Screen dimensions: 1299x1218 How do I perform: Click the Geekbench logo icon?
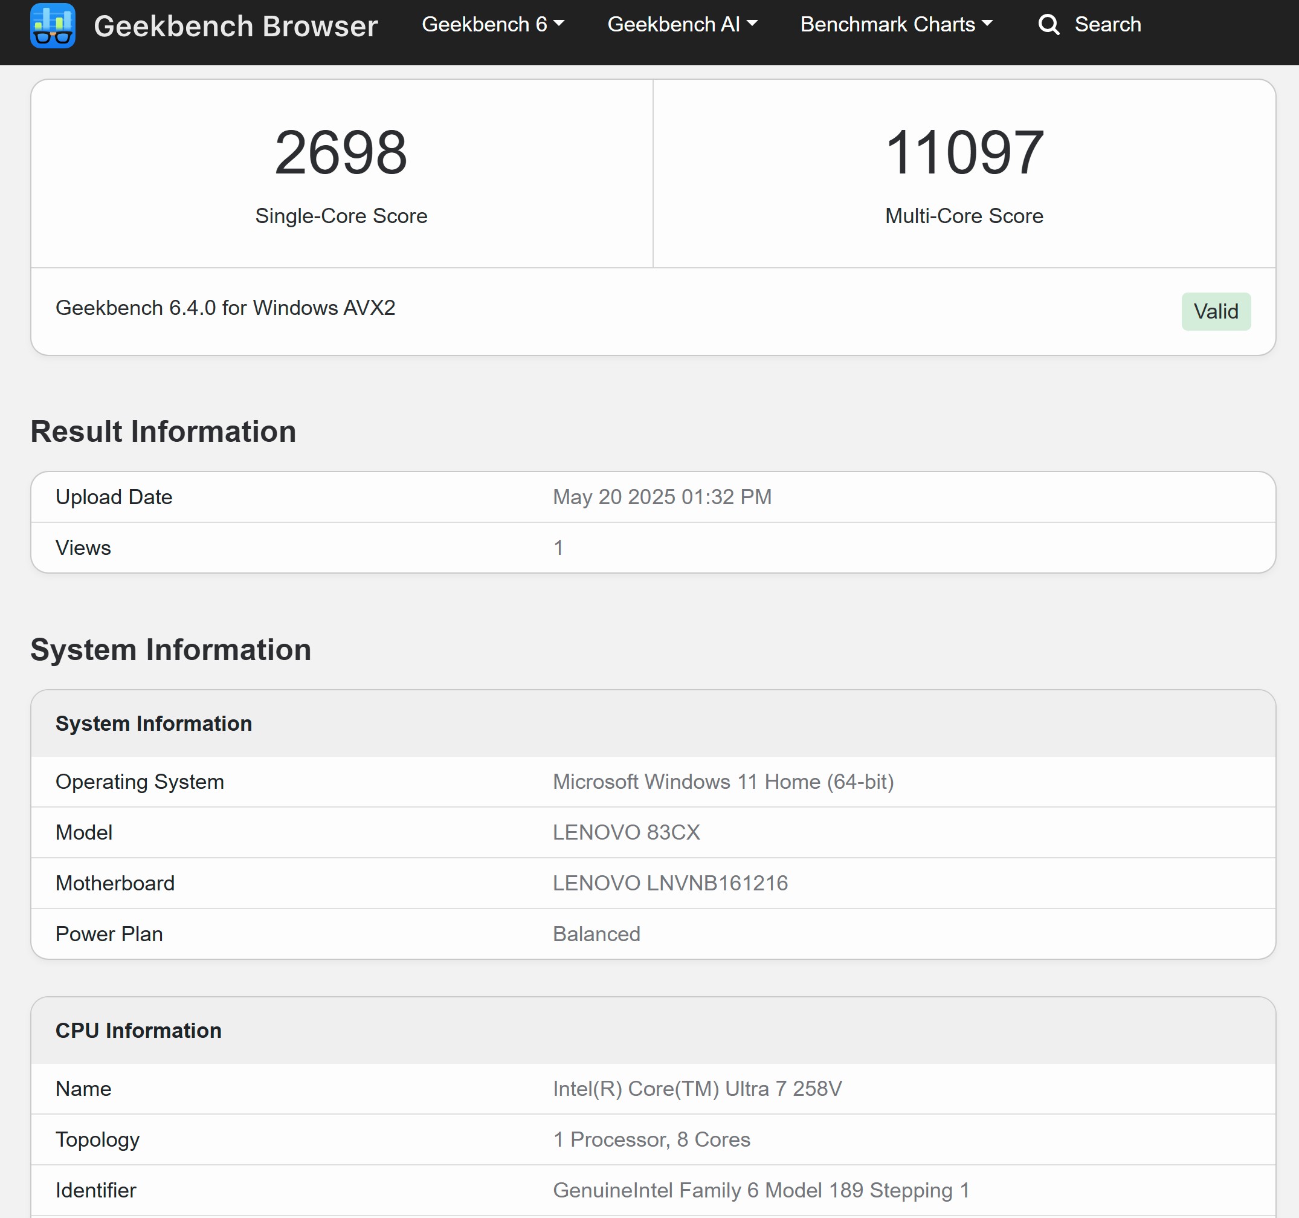click(53, 25)
